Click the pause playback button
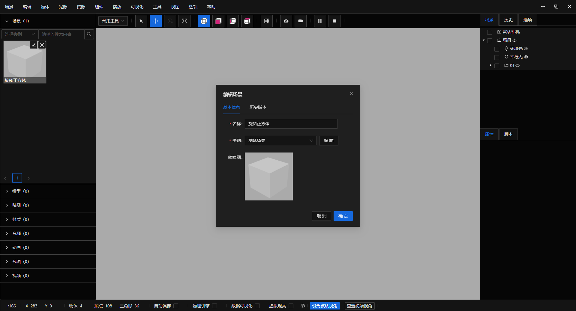This screenshot has height=311, width=576. point(320,21)
